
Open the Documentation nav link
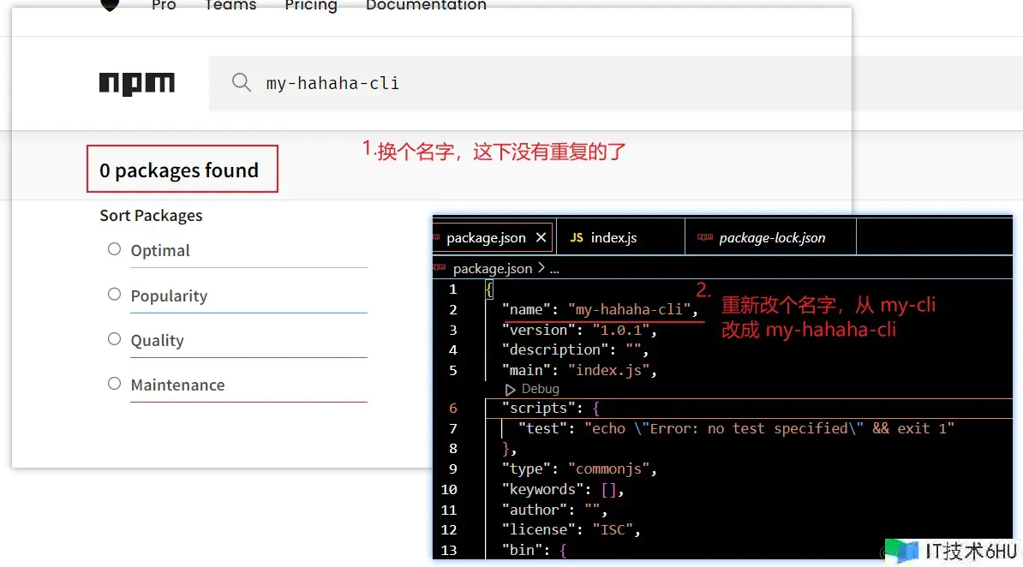[x=426, y=5]
